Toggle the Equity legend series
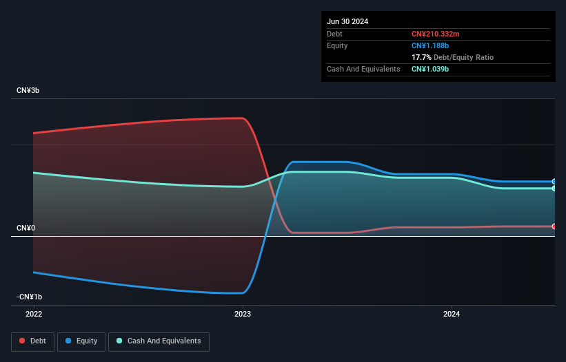Viewport: 566px width, 362px height. tap(81, 341)
